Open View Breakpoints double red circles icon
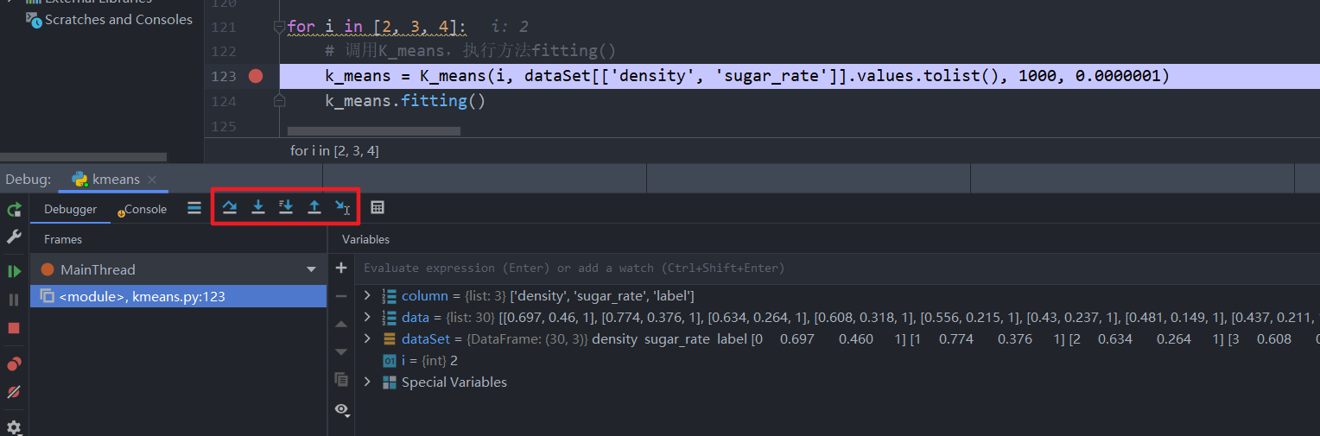Image resolution: width=1320 pixels, height=436 pixels. (14, 363)
